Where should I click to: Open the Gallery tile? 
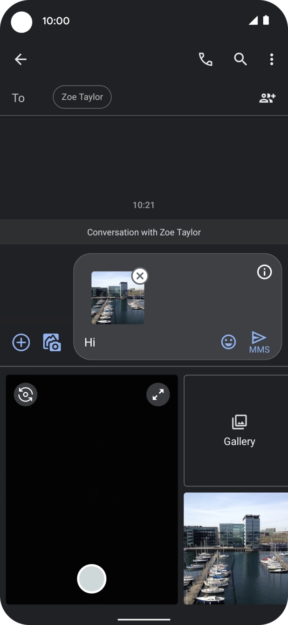tap(236, 431)
